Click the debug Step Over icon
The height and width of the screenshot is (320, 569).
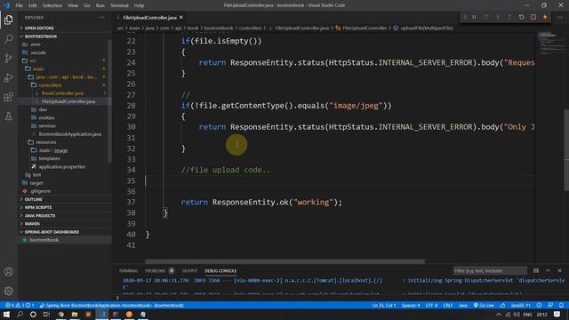point(486,17)
